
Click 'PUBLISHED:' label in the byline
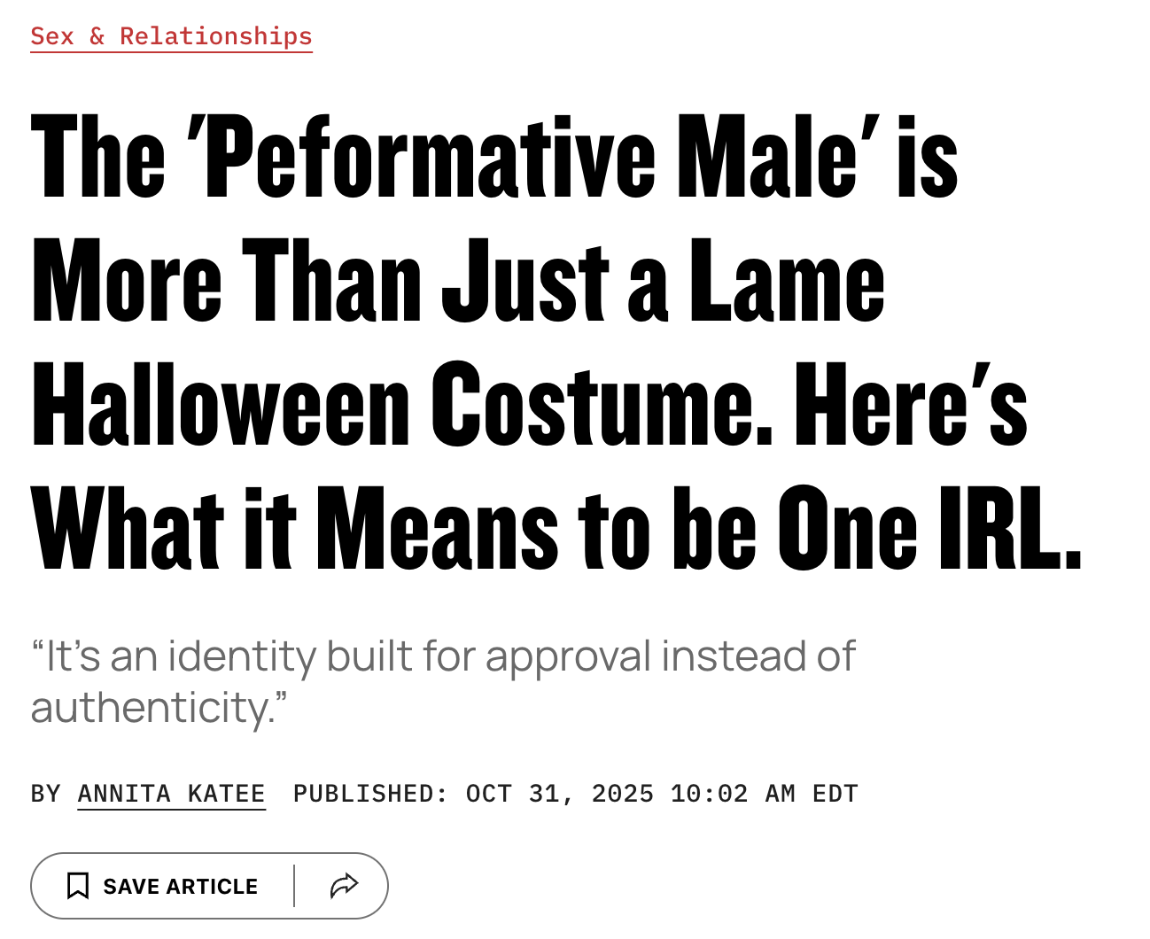click(370, 794)
